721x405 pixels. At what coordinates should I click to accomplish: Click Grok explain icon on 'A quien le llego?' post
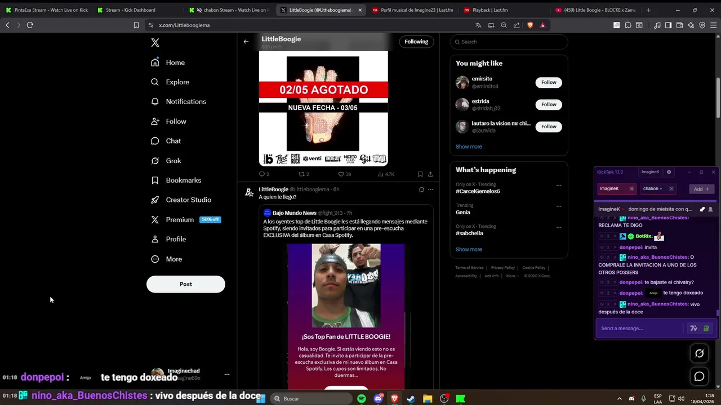click(x=421, y=190)
